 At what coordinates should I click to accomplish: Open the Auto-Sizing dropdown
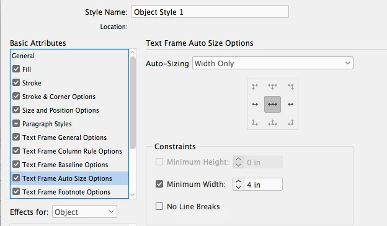click(273, 63)
